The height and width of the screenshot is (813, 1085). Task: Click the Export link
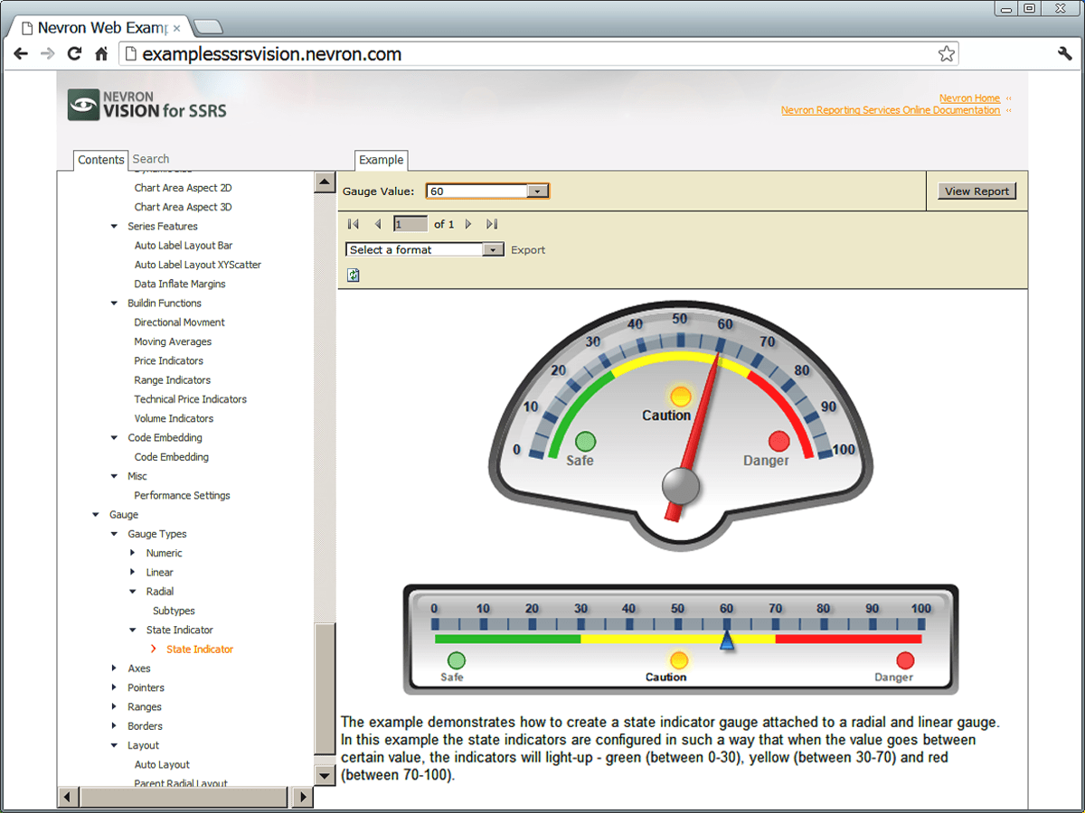point(528,250)
